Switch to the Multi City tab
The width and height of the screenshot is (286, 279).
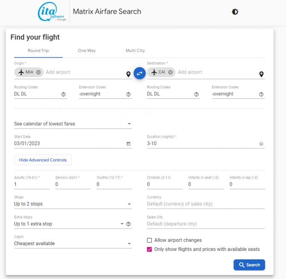click(x=135, y=51)
